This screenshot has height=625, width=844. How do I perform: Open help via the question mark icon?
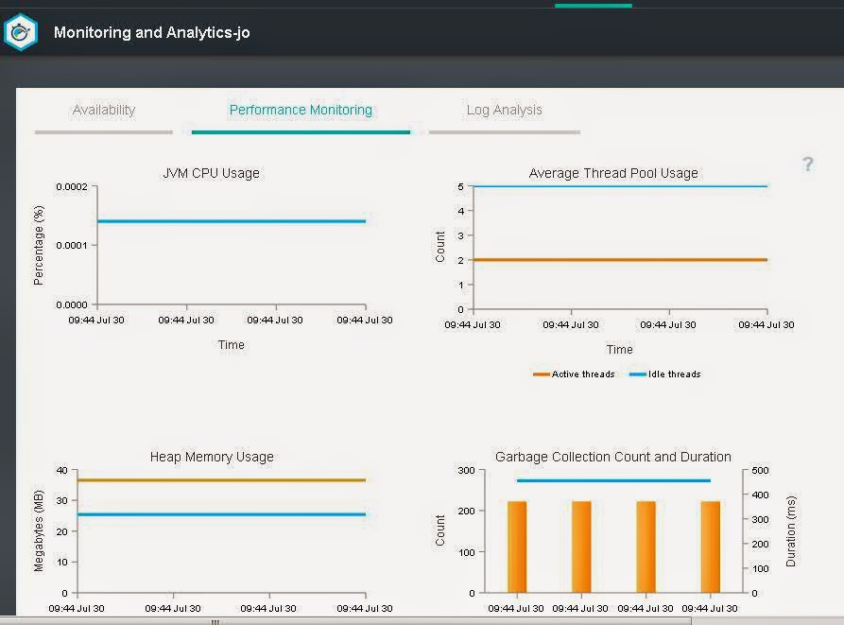click(807, 165)
